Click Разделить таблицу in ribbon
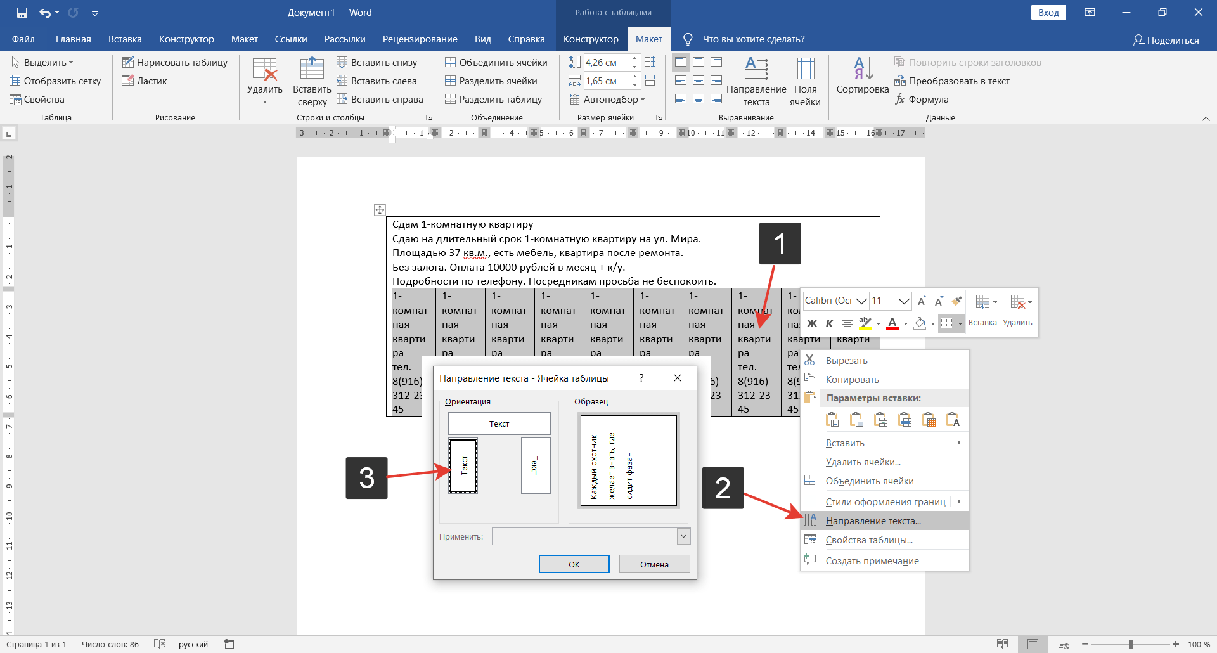 point(494,99)
